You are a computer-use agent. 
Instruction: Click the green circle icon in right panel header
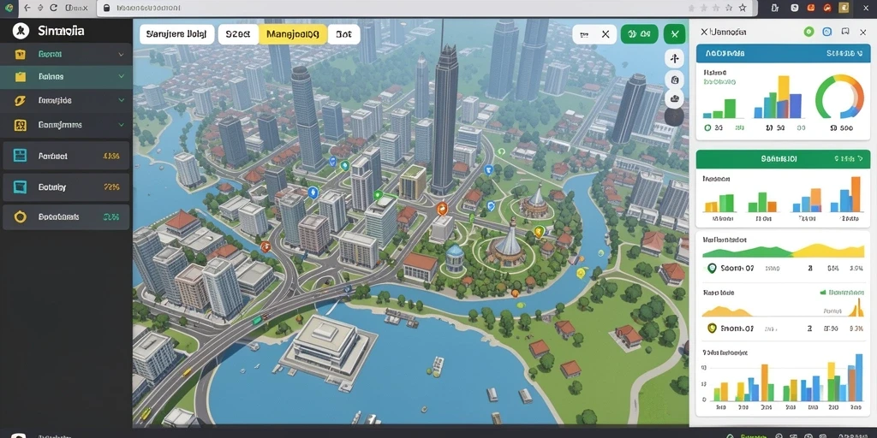(808, 32)
